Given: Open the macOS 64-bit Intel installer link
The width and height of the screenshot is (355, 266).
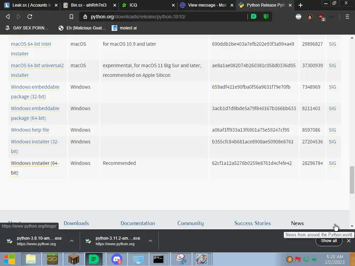Looking at the screenshot, I should 31,48.
